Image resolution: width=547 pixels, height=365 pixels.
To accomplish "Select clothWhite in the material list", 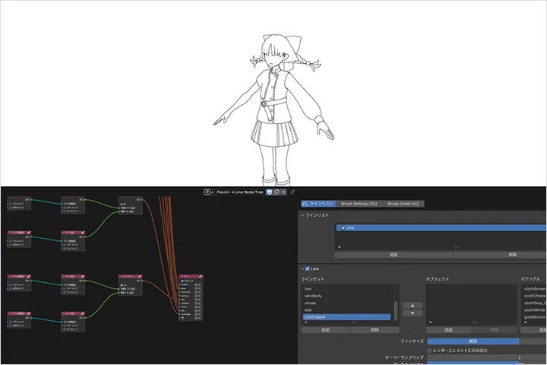I will pyautogui.click(x=534, y=309).
